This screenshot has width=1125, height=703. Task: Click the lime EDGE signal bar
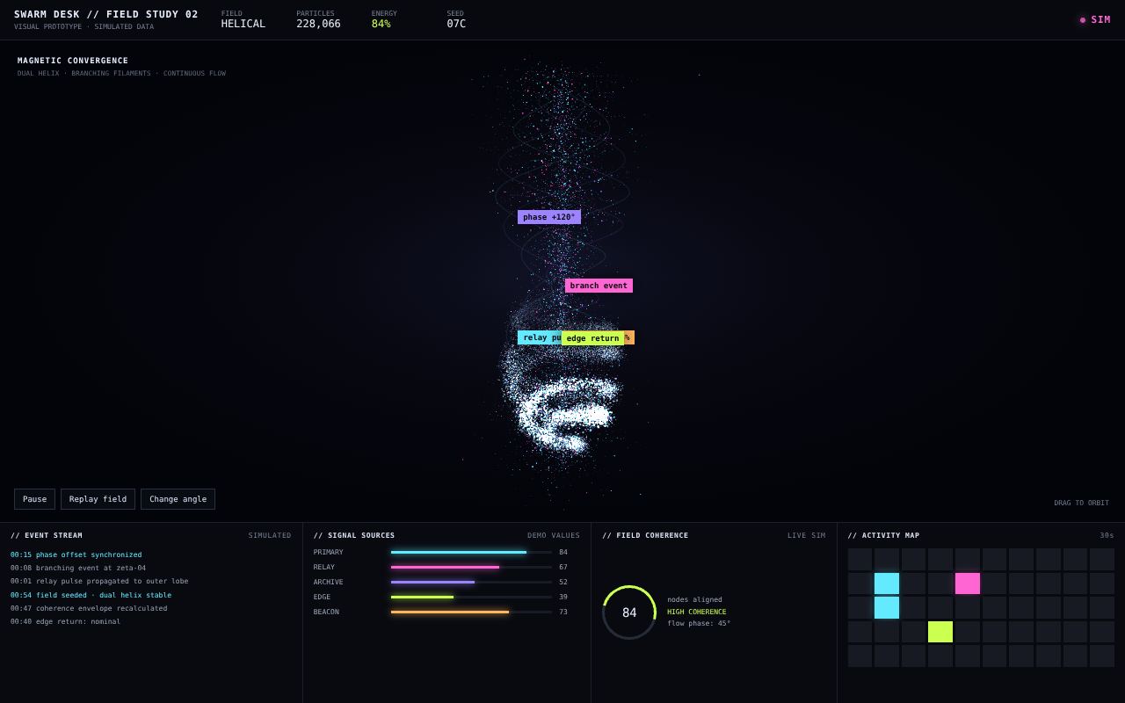click(x=471, y=598)
